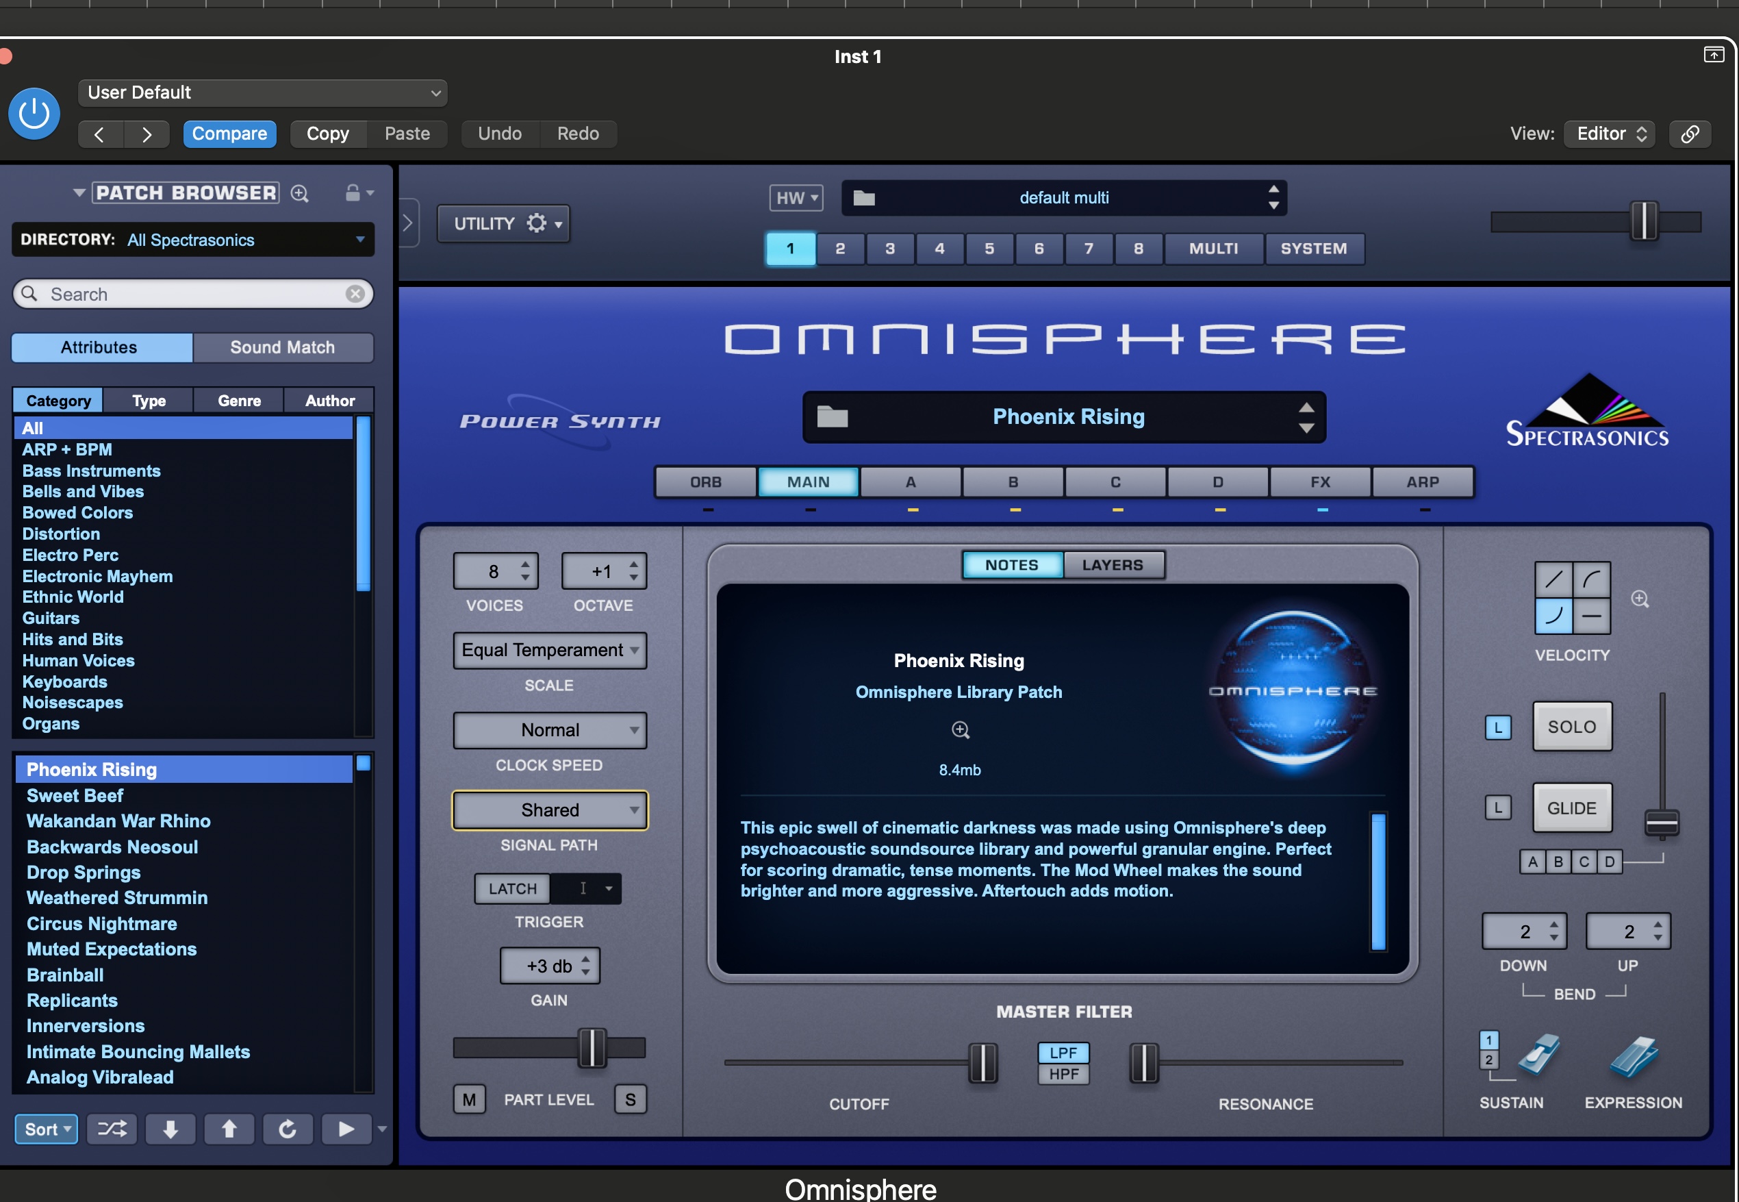Toggle the plugin power button

pyautogui.click(x=34, y=114)
